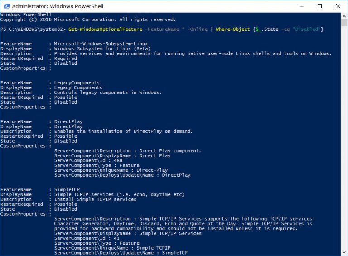The height and width of the screenshot is (256, 348).
Task: Click the Legacy Components display name
Action: click(78, 87)
